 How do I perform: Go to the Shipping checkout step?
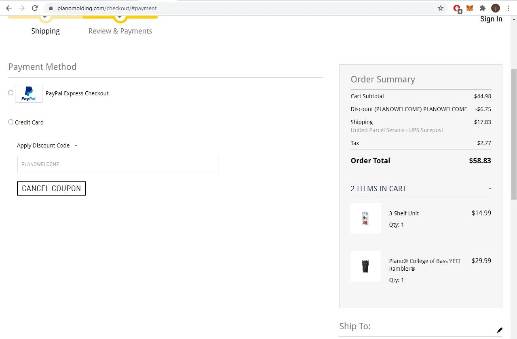[45, 31]
